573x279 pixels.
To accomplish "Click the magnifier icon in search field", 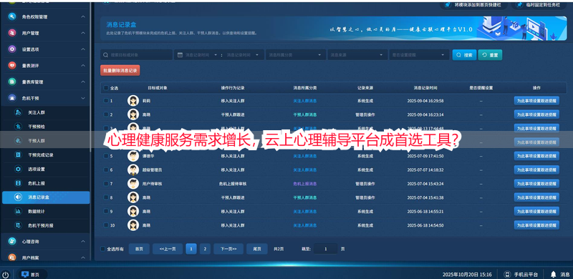I will tap(105, 55).
